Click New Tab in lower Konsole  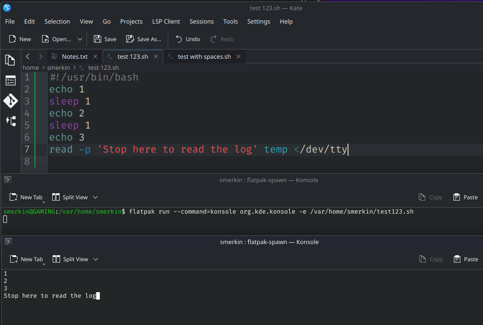click(x=26, y=259)
